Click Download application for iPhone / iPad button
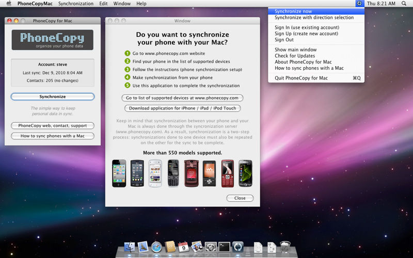The height and width of the screenshot is (258, 413). pos(182,108)
